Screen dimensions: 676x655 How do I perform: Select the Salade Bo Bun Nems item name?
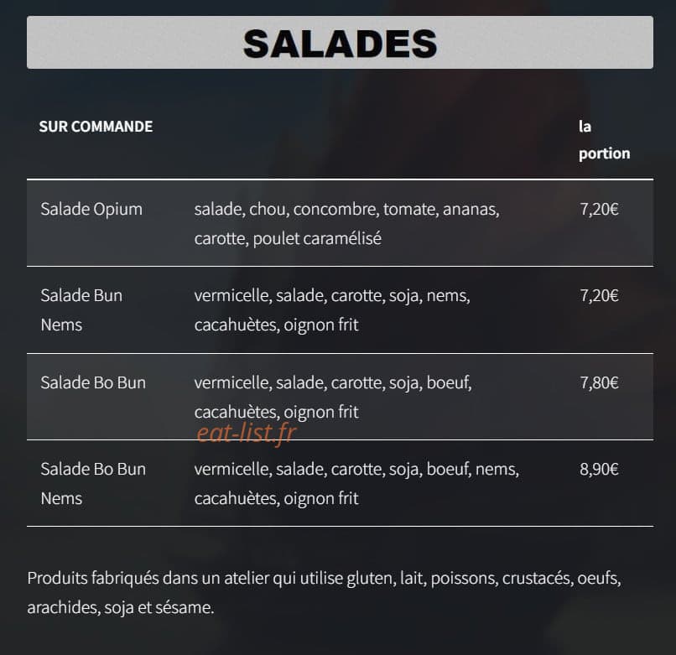click(93, 483)
